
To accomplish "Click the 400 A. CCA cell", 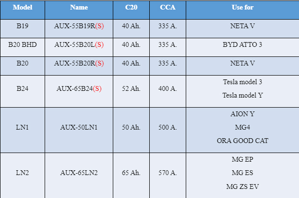I will click(167, 91).
